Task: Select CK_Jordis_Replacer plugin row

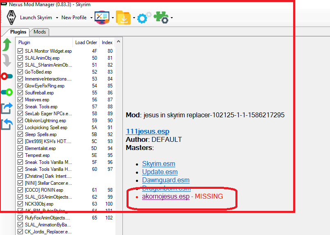Action: (66, 232)
